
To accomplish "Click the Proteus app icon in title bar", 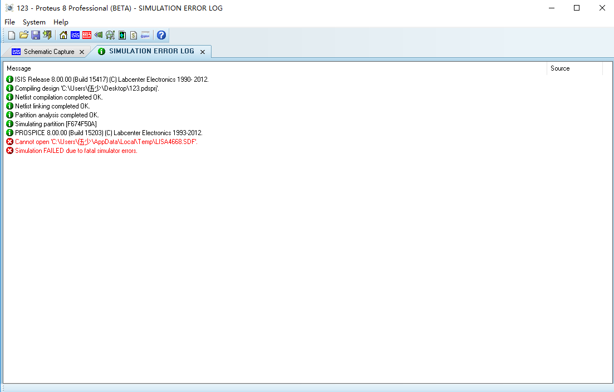I will click(9, 8).
